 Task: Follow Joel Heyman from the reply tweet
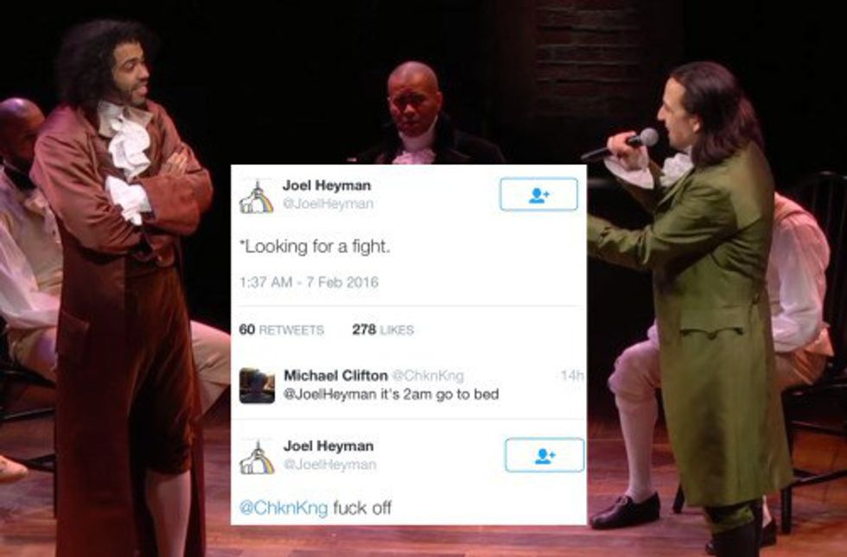[x=544, y=455]
